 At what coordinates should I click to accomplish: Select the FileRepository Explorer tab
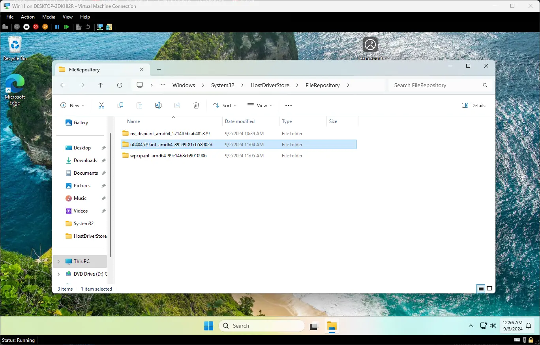click(102, 69)
